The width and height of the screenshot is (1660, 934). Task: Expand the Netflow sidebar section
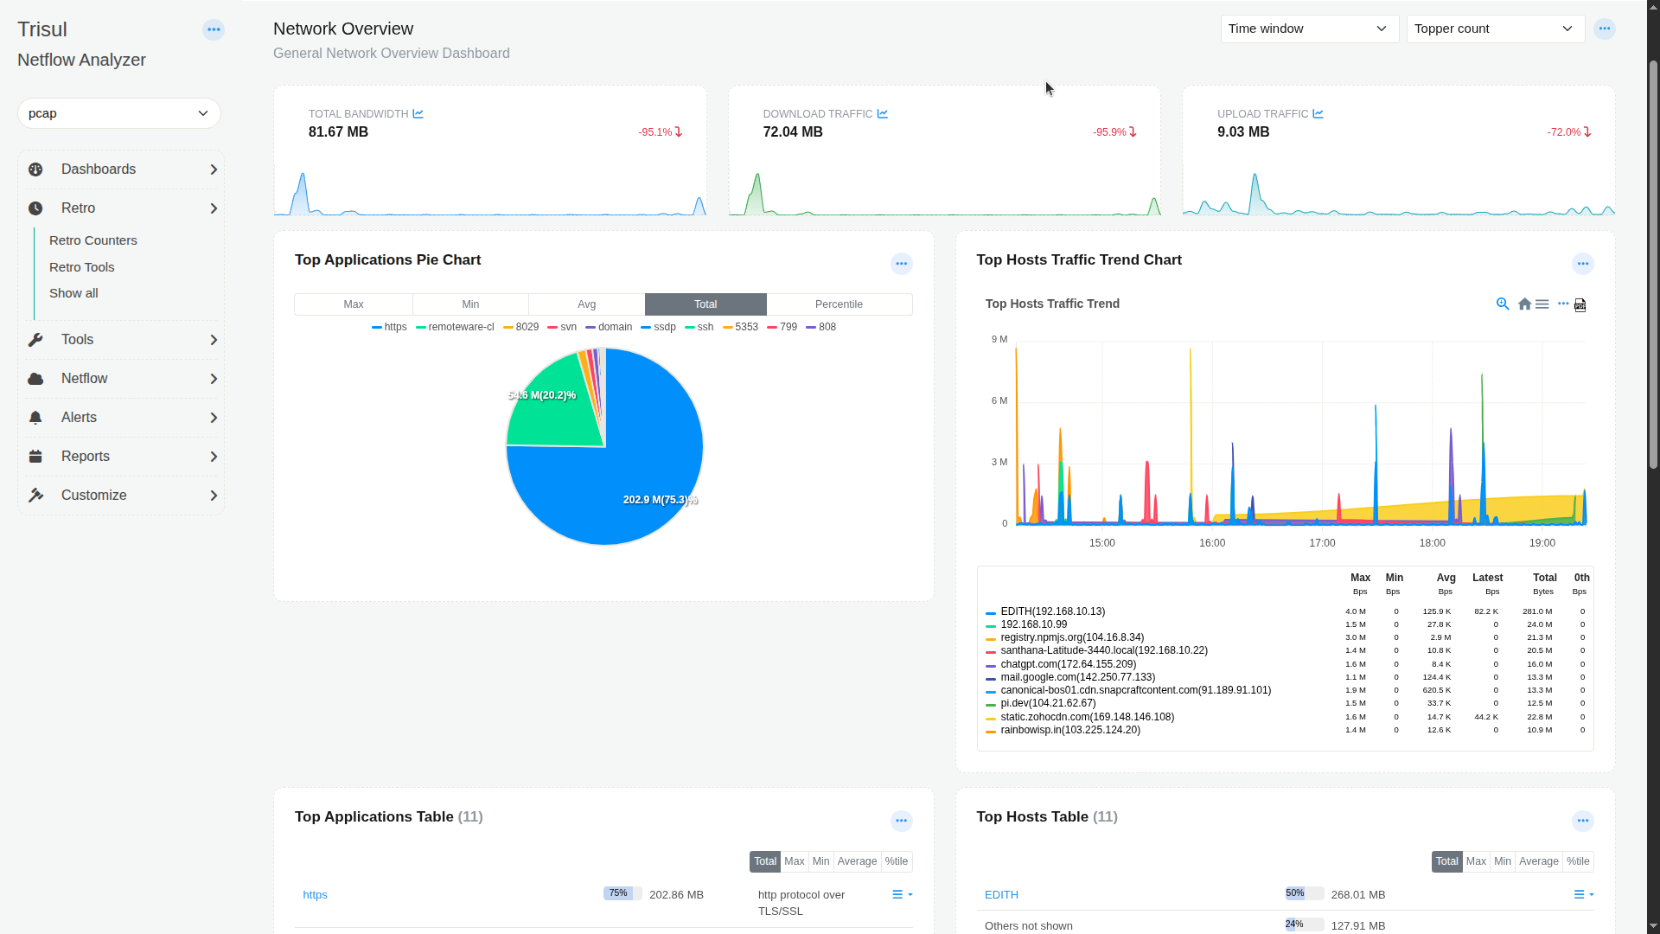coord(121,379)
